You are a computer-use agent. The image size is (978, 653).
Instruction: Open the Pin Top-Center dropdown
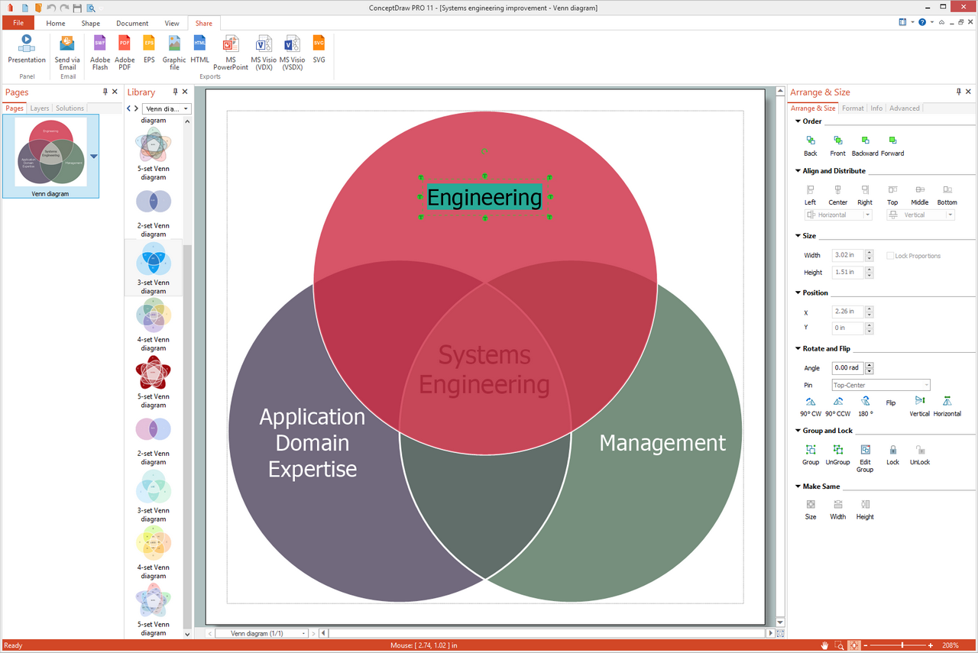(880, 386)
